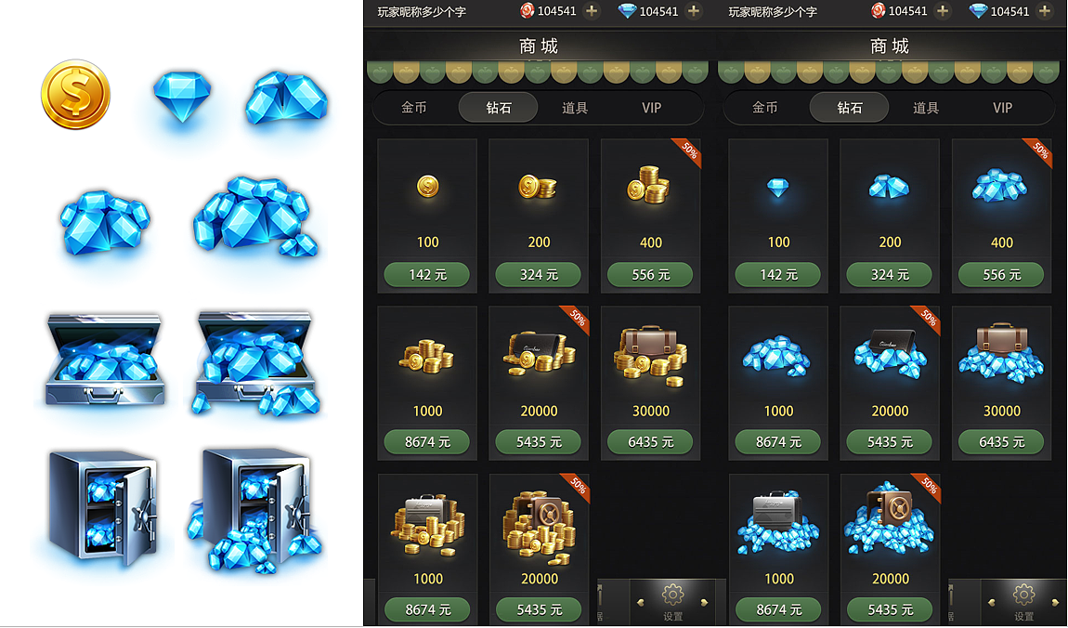
Task: Click the large gold dollar coin icon
Action: click(x=75, y=94)
